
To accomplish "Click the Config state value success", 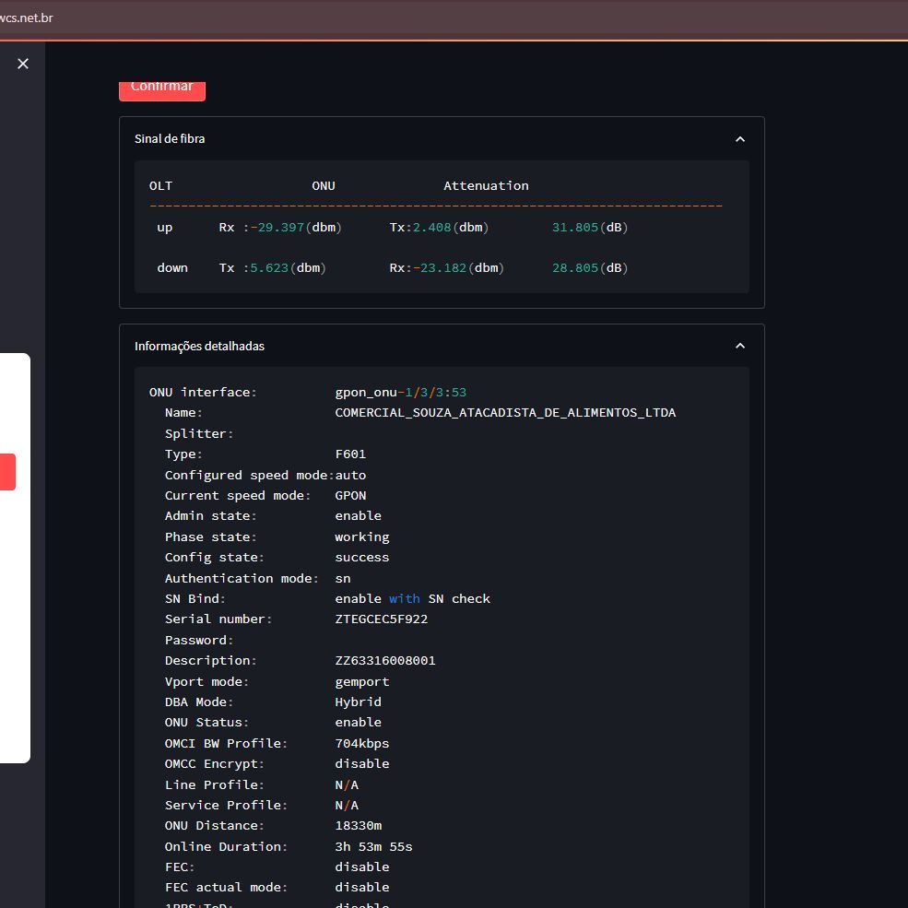I will click(362, 557).
